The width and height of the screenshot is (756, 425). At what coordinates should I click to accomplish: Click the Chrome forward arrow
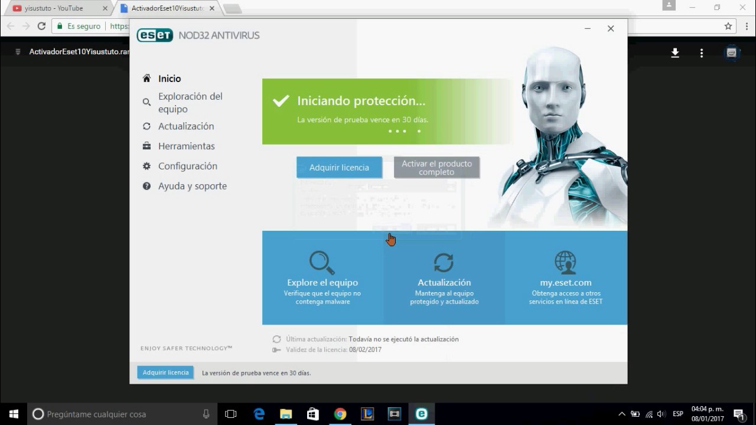tap(26, 26)
